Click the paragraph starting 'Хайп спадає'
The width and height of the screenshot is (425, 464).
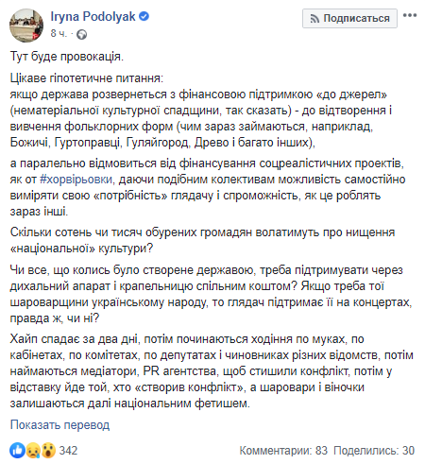pyautogui.click(x=212, y=371)
